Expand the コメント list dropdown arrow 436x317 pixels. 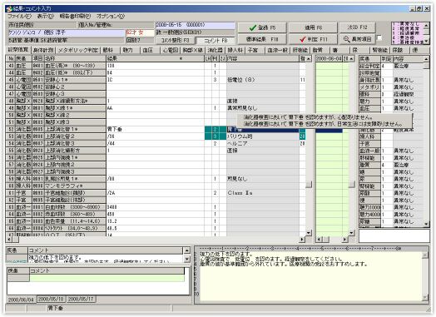coord(187,259)
